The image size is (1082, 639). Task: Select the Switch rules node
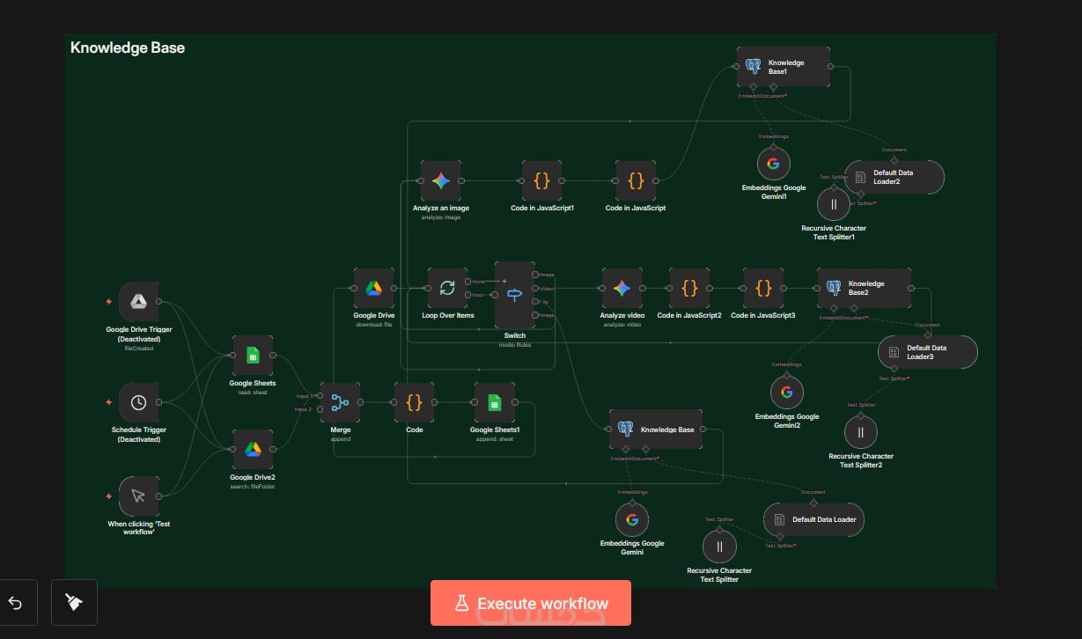[x=515, y=295]
